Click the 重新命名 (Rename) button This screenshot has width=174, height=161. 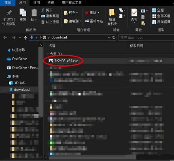94,21
